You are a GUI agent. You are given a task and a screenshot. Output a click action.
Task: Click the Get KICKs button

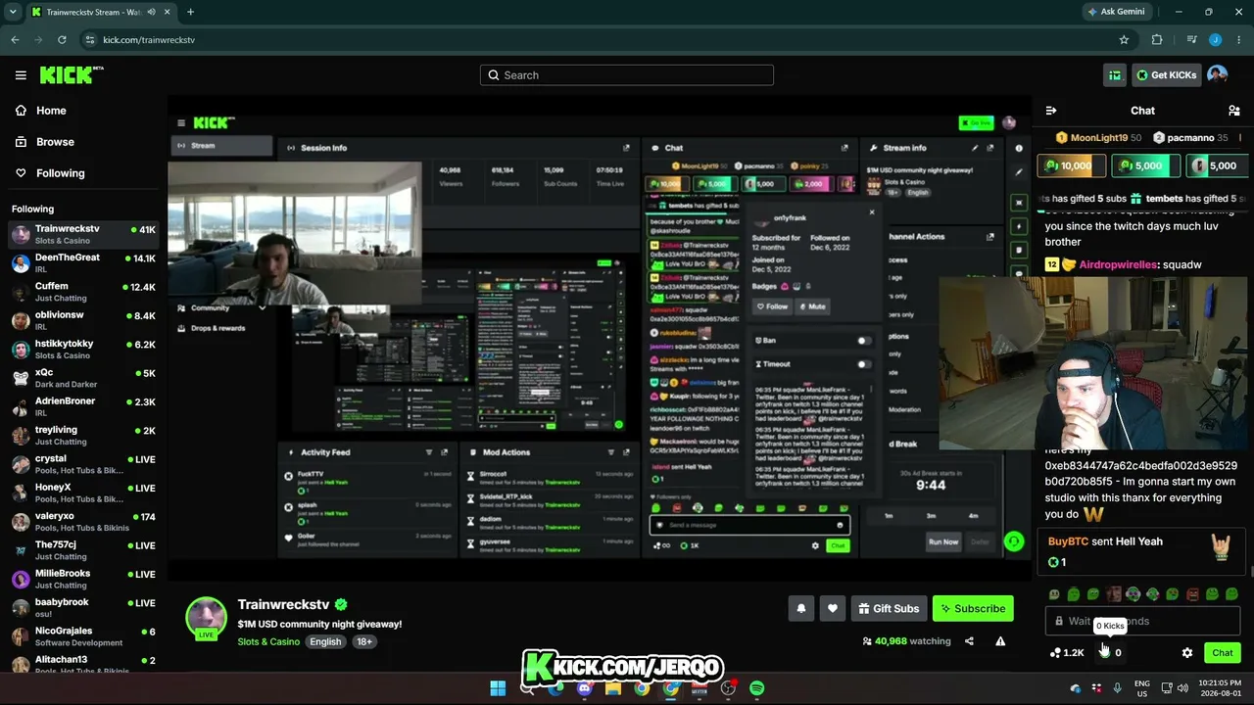(x=1166, y=75)
